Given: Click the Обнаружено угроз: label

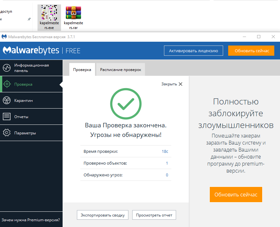Looking at the screenshot, I should click(x=103, y=175).
